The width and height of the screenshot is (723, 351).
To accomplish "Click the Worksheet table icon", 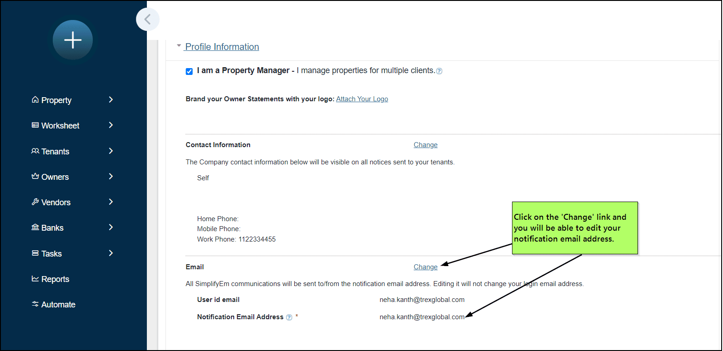I will tap(35, 125).
